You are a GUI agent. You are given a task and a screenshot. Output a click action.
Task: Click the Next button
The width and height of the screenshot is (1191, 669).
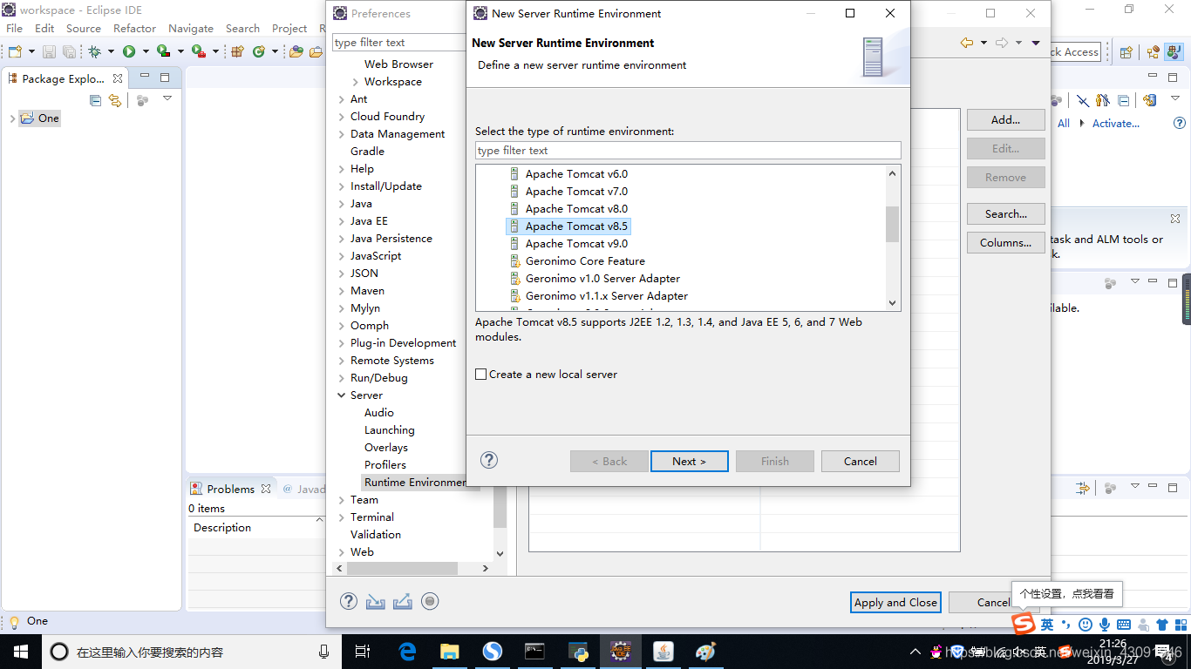click(x=689, y=461)
